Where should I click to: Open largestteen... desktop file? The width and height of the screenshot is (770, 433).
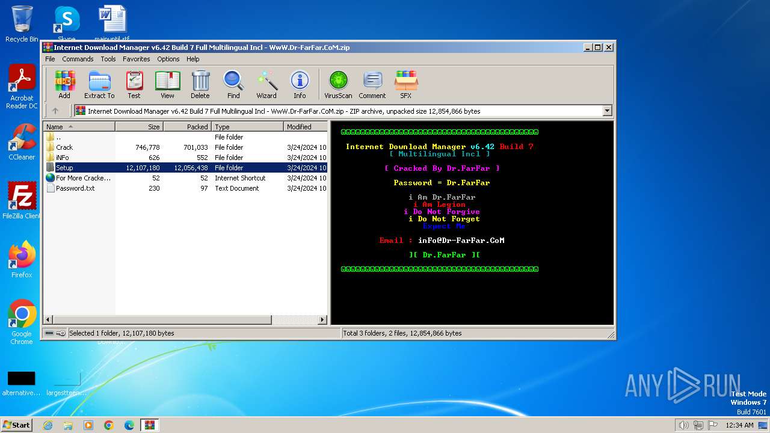[x=67, y=383]
